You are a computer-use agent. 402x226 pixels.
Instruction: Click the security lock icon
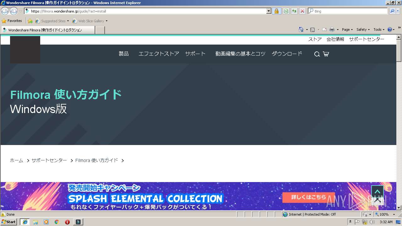[x=276, y=11]
